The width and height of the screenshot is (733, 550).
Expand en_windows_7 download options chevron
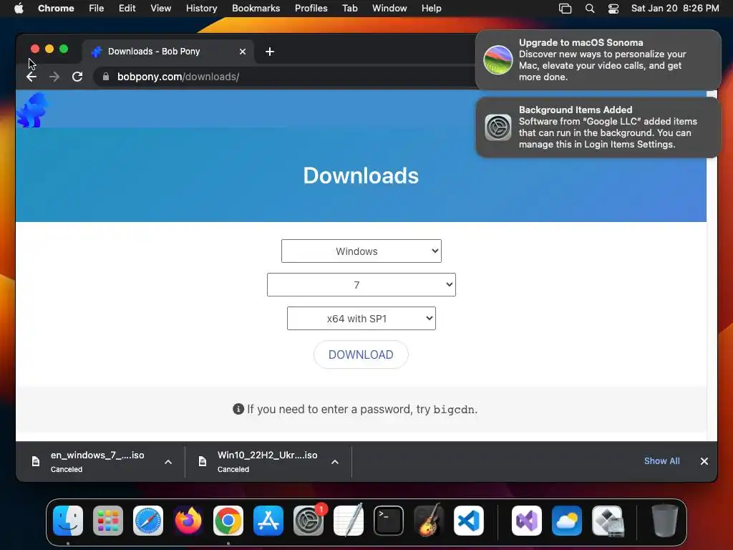pyautogui.click(x=168, y=462)
